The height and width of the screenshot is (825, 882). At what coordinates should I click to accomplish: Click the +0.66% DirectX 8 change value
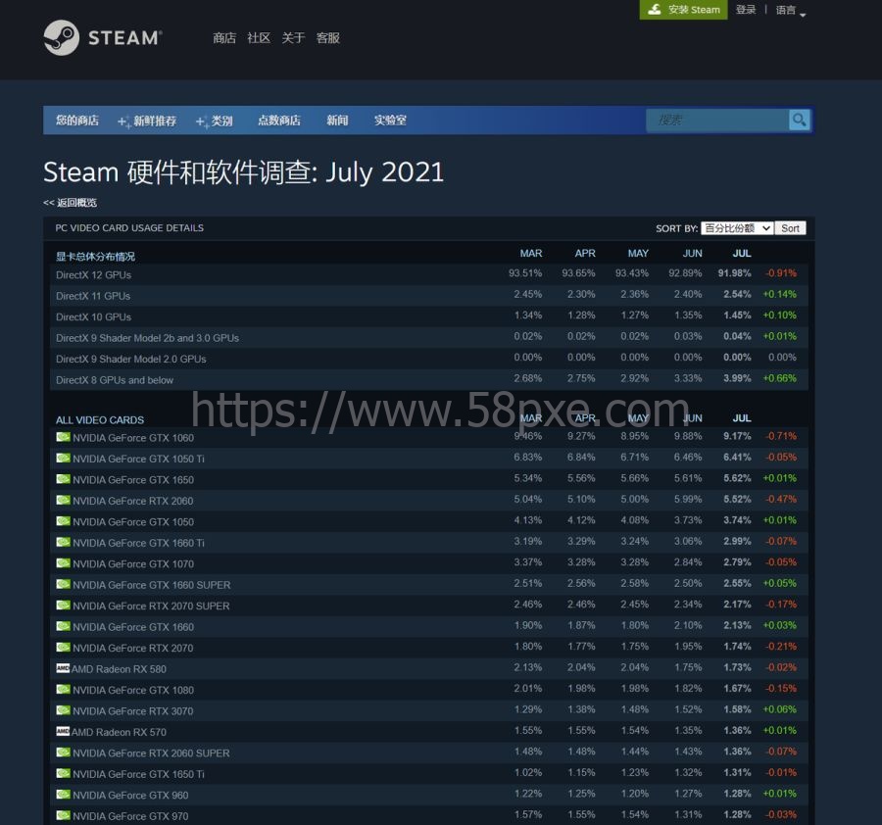coord(780,378)
